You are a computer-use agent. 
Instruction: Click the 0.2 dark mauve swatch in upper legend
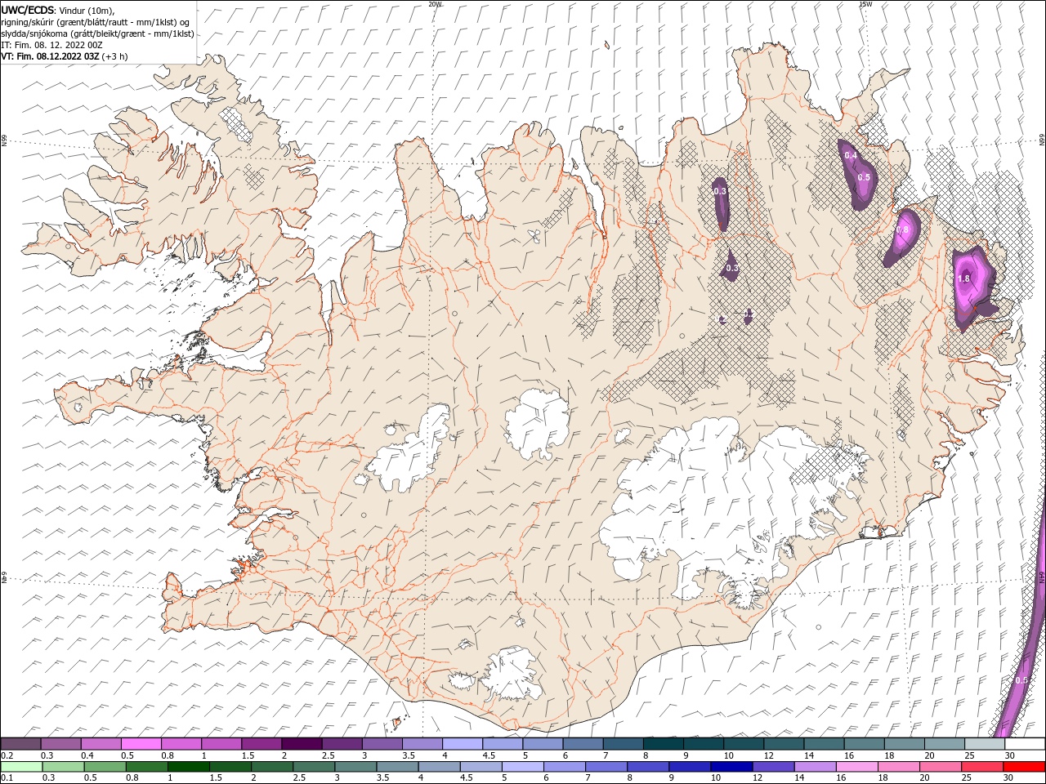(21, 744)
